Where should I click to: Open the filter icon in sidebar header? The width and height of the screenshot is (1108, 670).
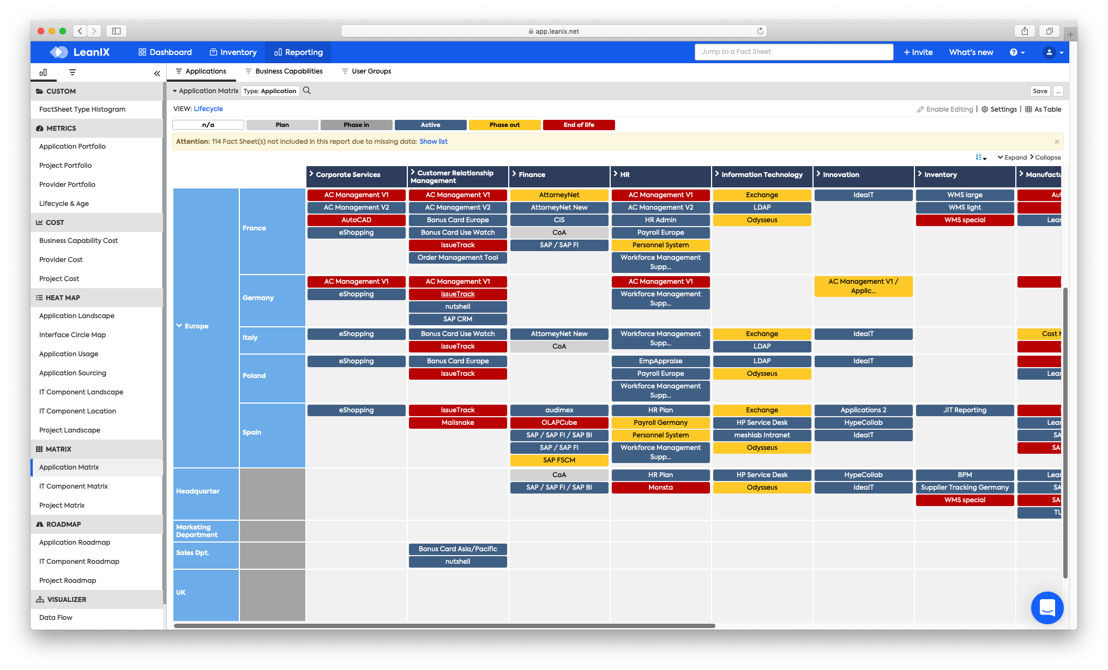(73, 72)
